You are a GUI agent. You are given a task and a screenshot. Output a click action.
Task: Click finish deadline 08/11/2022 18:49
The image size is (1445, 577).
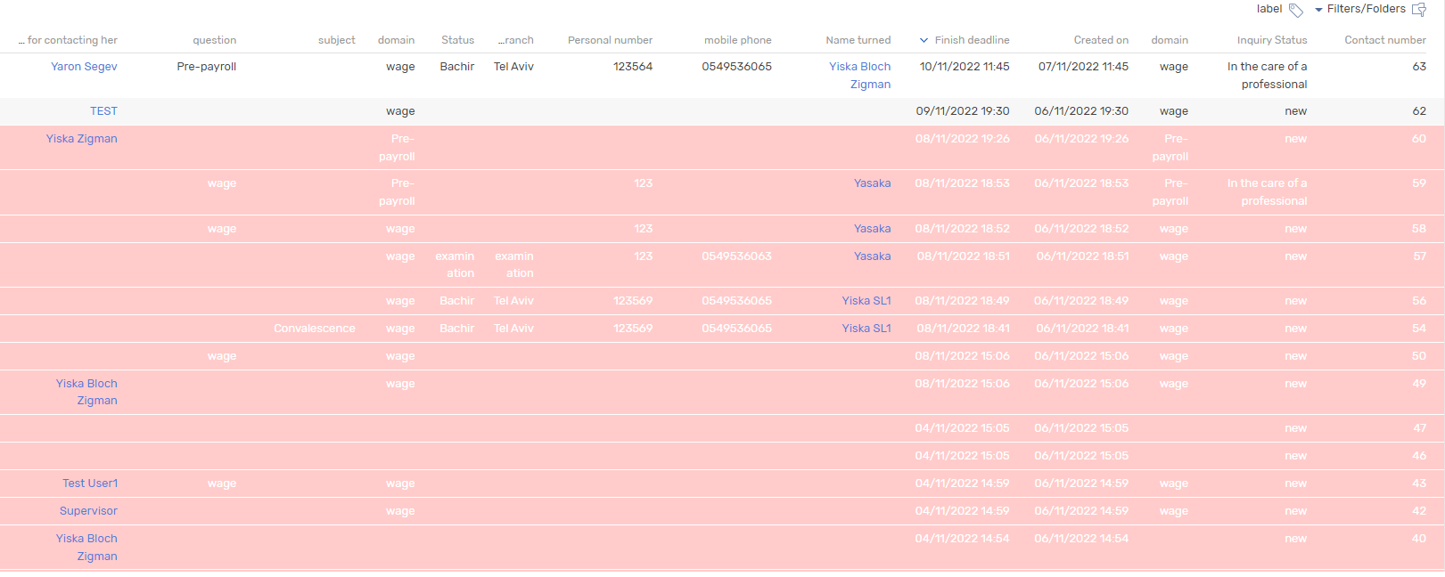tap(963, 301)
